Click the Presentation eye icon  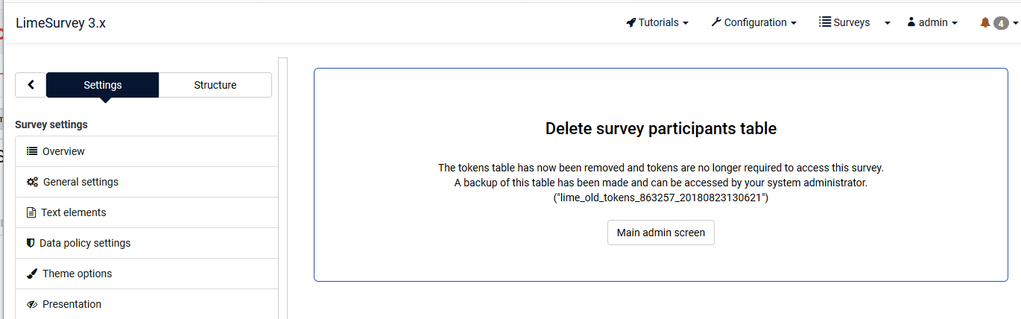pos(32,304)
